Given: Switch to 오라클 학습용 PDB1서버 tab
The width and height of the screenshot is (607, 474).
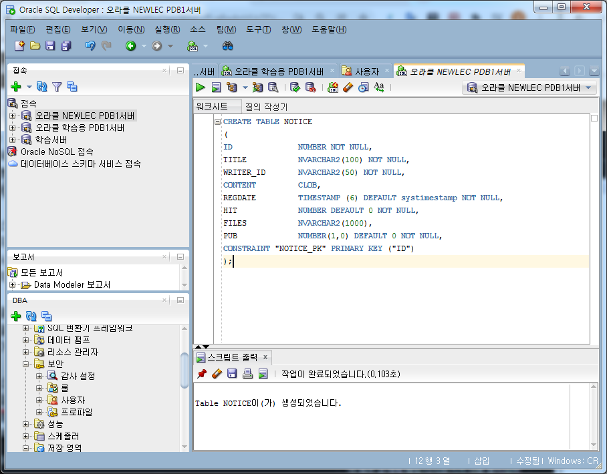Looking at the screenshot, I should point(279,71).
